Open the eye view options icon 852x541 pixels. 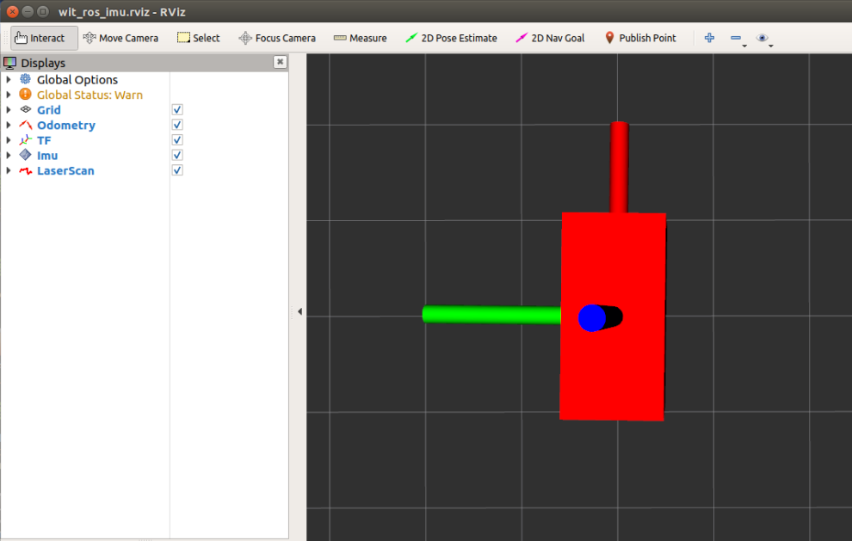pos(762,38)
